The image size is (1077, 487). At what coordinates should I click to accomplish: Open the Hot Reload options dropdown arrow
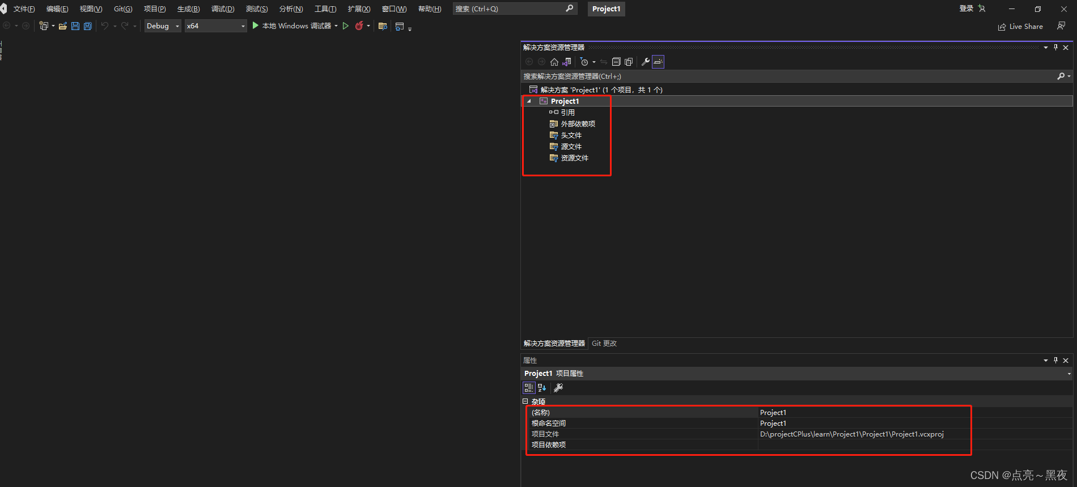368,26
